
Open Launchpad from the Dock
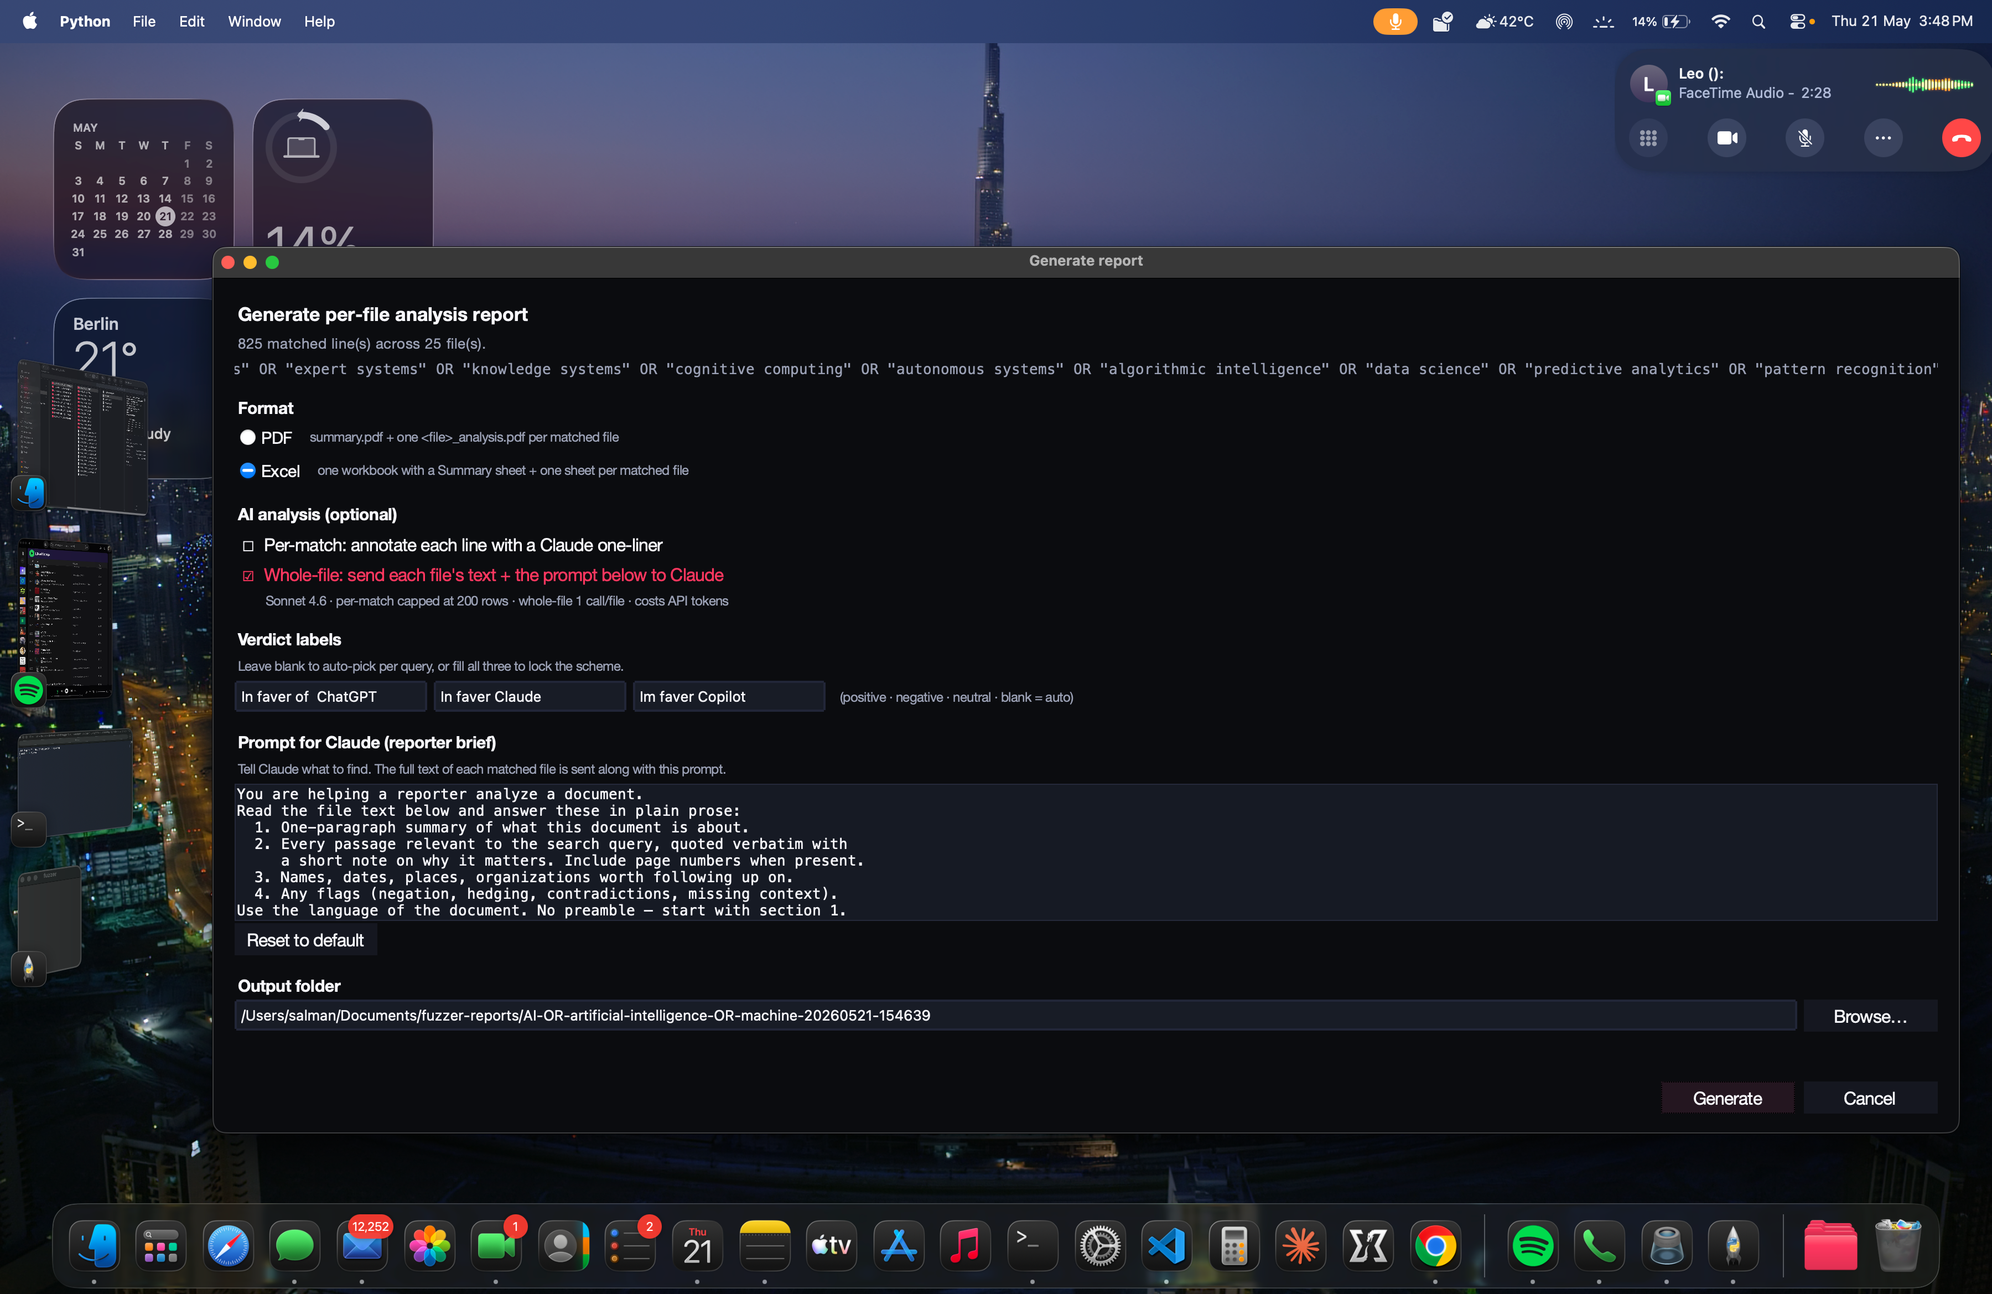point(160,1245)
